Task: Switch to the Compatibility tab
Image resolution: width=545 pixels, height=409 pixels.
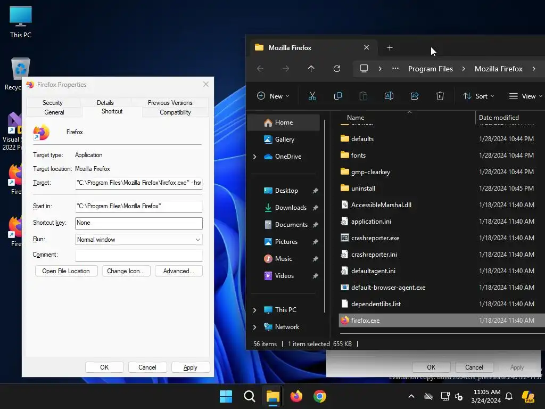Action: [175, 112]
